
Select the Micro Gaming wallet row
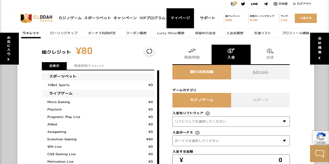(x=98, y=102)
